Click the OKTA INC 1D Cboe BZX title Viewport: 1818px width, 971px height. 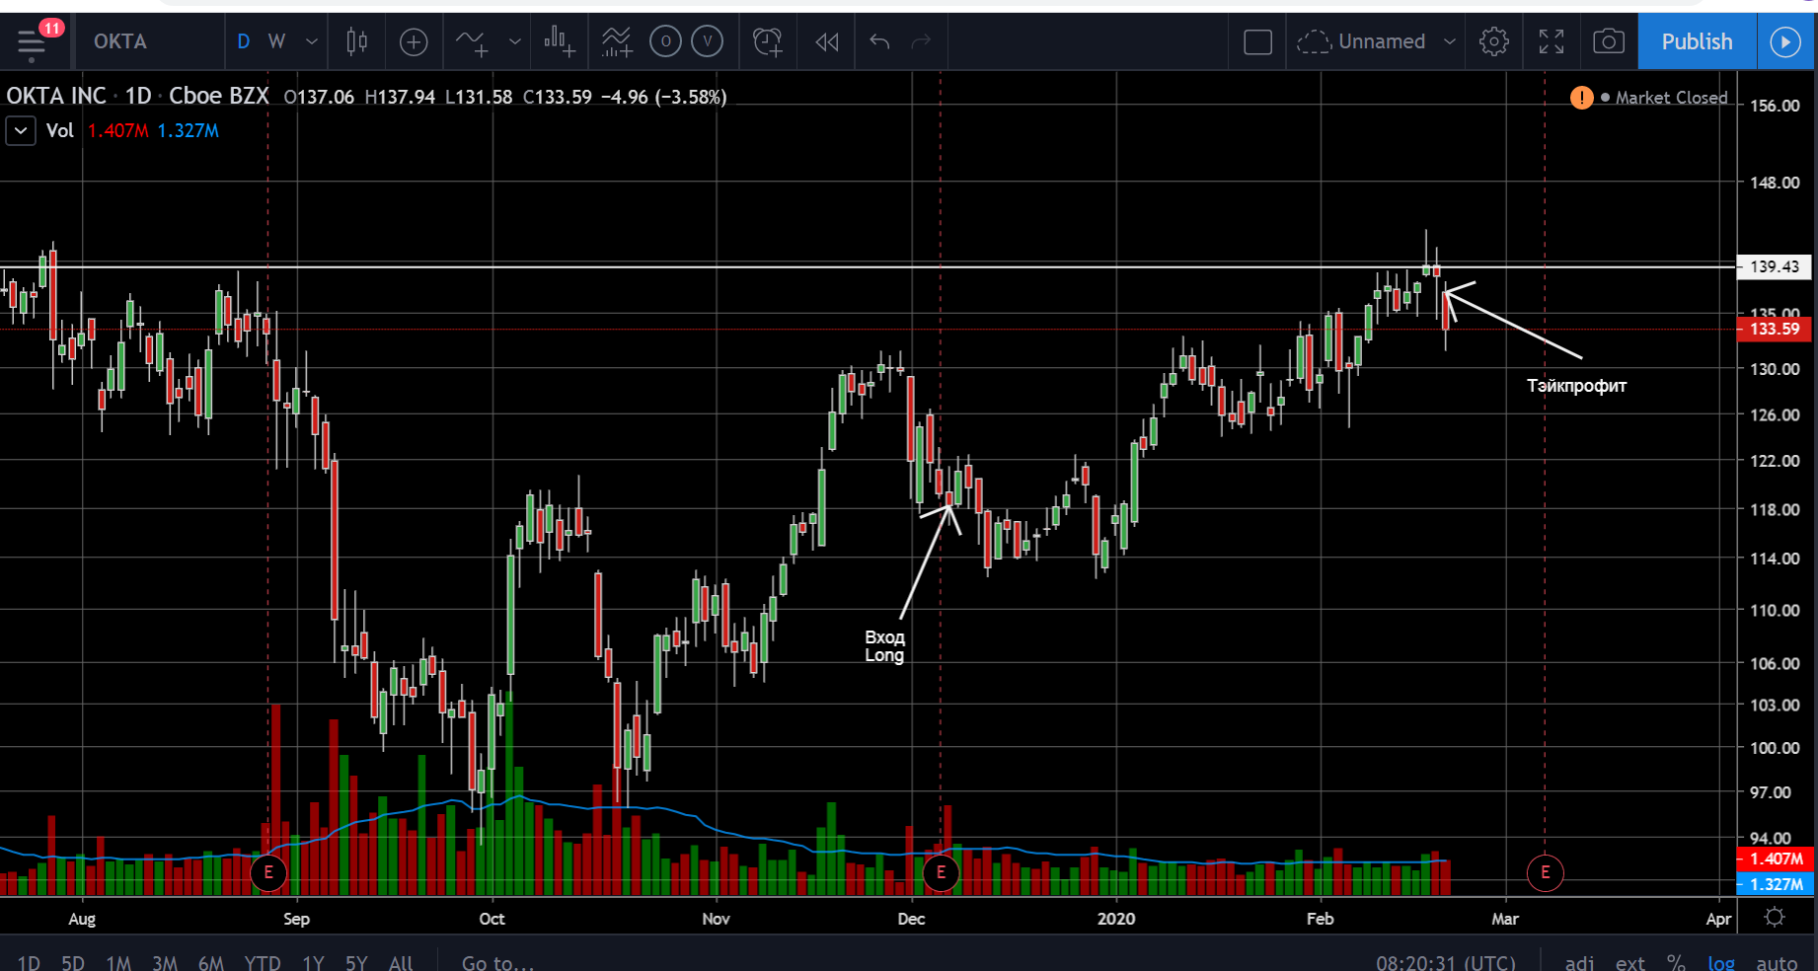tap(138, 96)
